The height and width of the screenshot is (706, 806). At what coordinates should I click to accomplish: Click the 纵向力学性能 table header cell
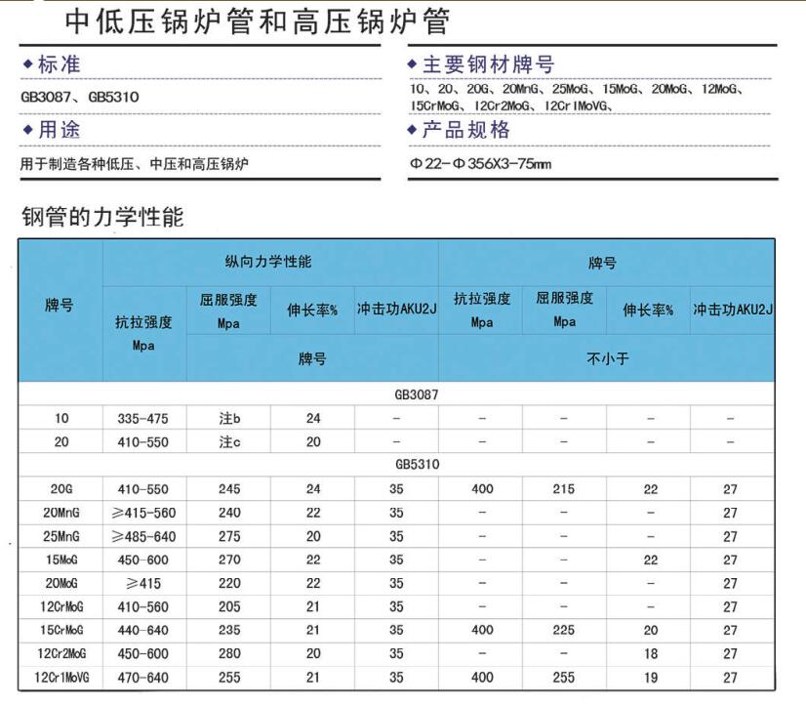(x=269, y=263)
